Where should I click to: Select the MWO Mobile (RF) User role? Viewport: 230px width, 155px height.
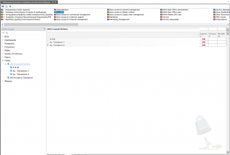tap(172, 15)
